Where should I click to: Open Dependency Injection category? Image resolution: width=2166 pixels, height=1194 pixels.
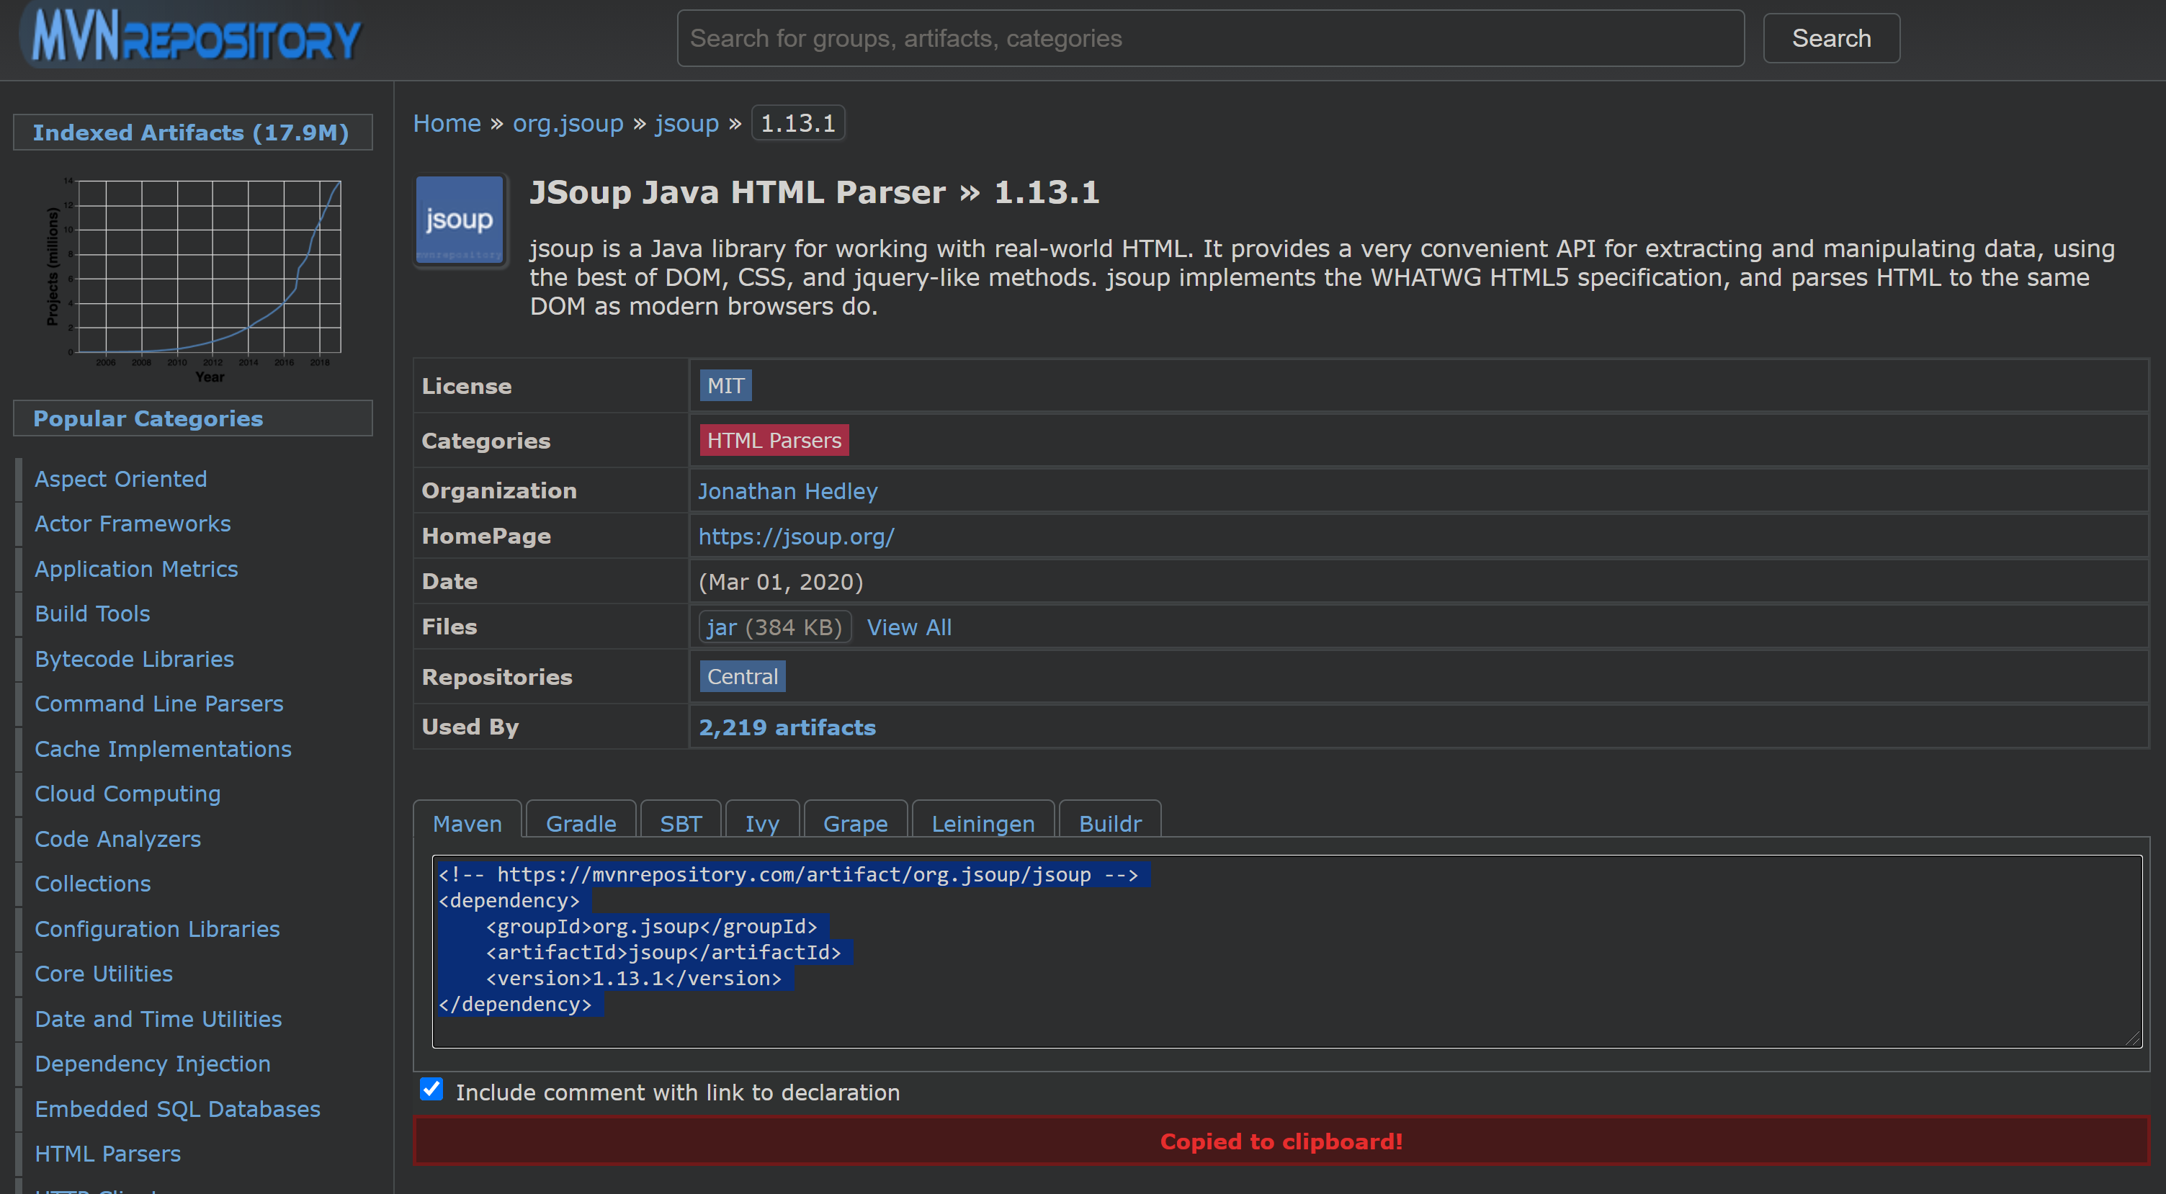152,1064
